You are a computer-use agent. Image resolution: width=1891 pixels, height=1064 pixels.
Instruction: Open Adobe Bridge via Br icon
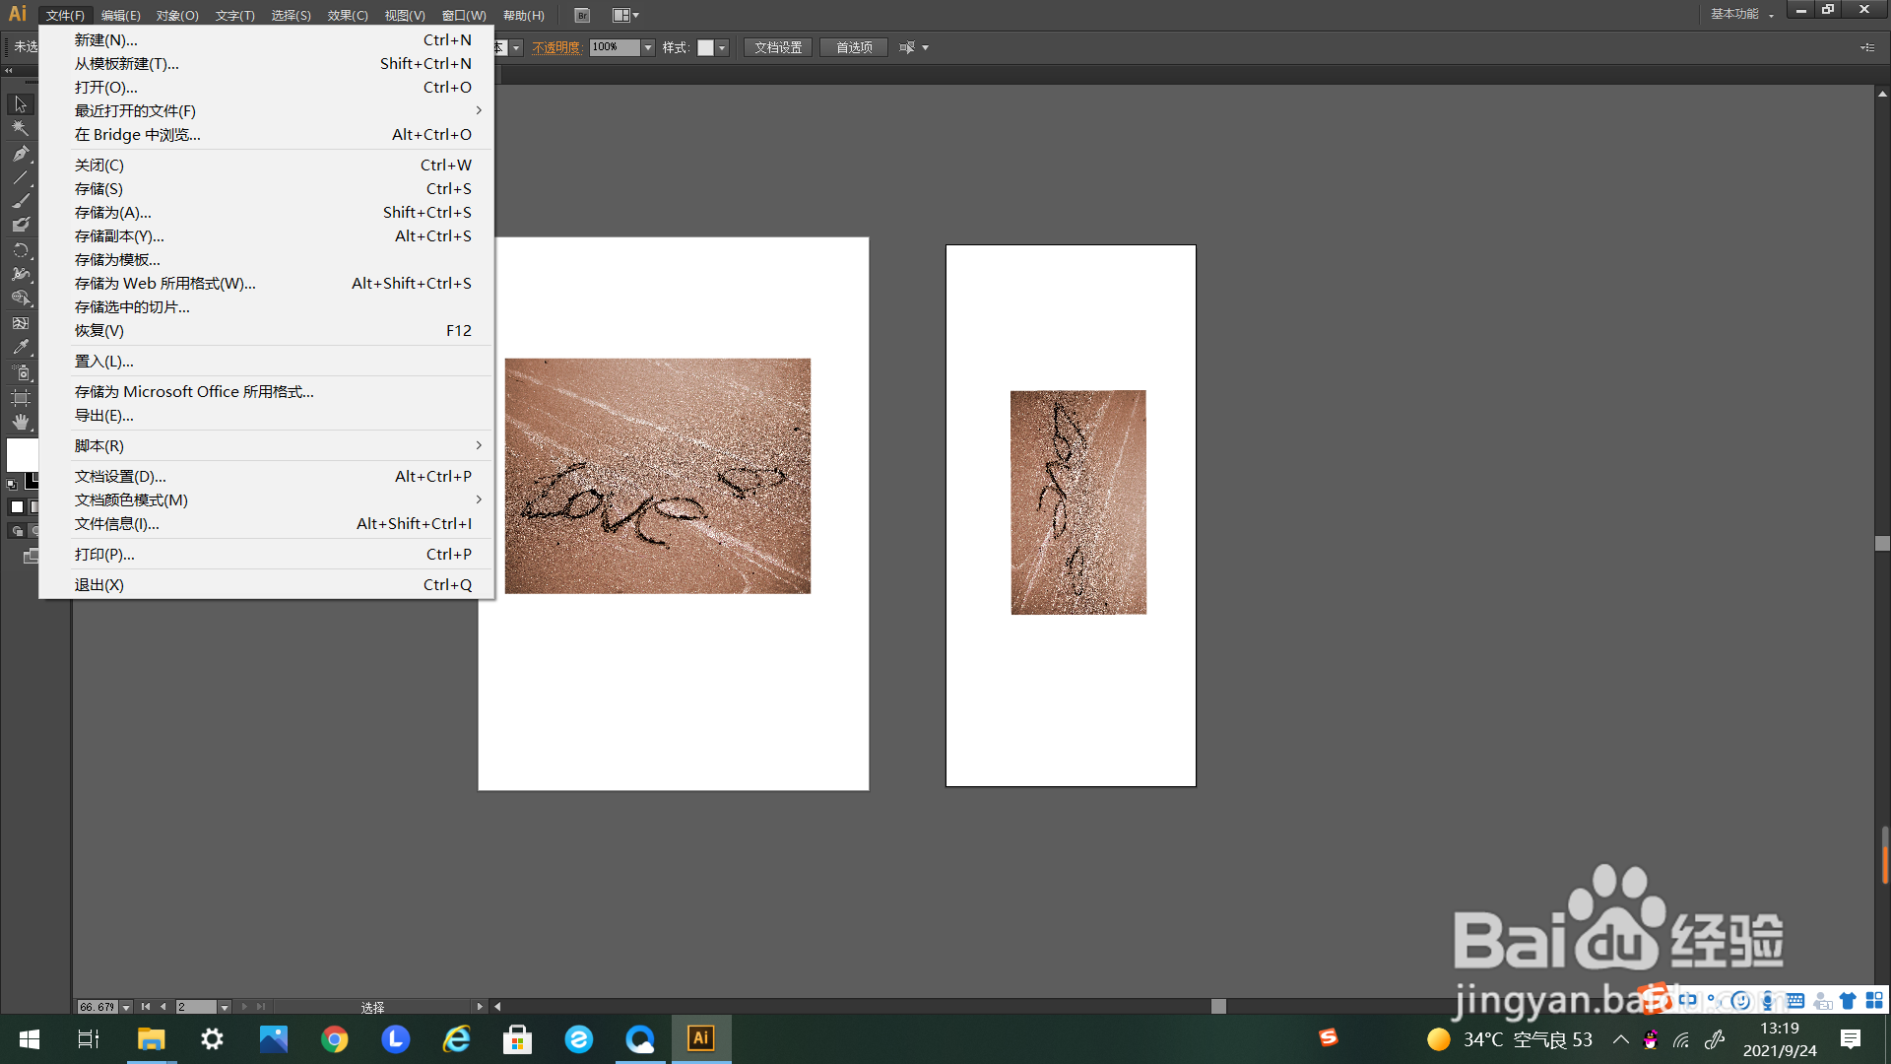[582, 16]
